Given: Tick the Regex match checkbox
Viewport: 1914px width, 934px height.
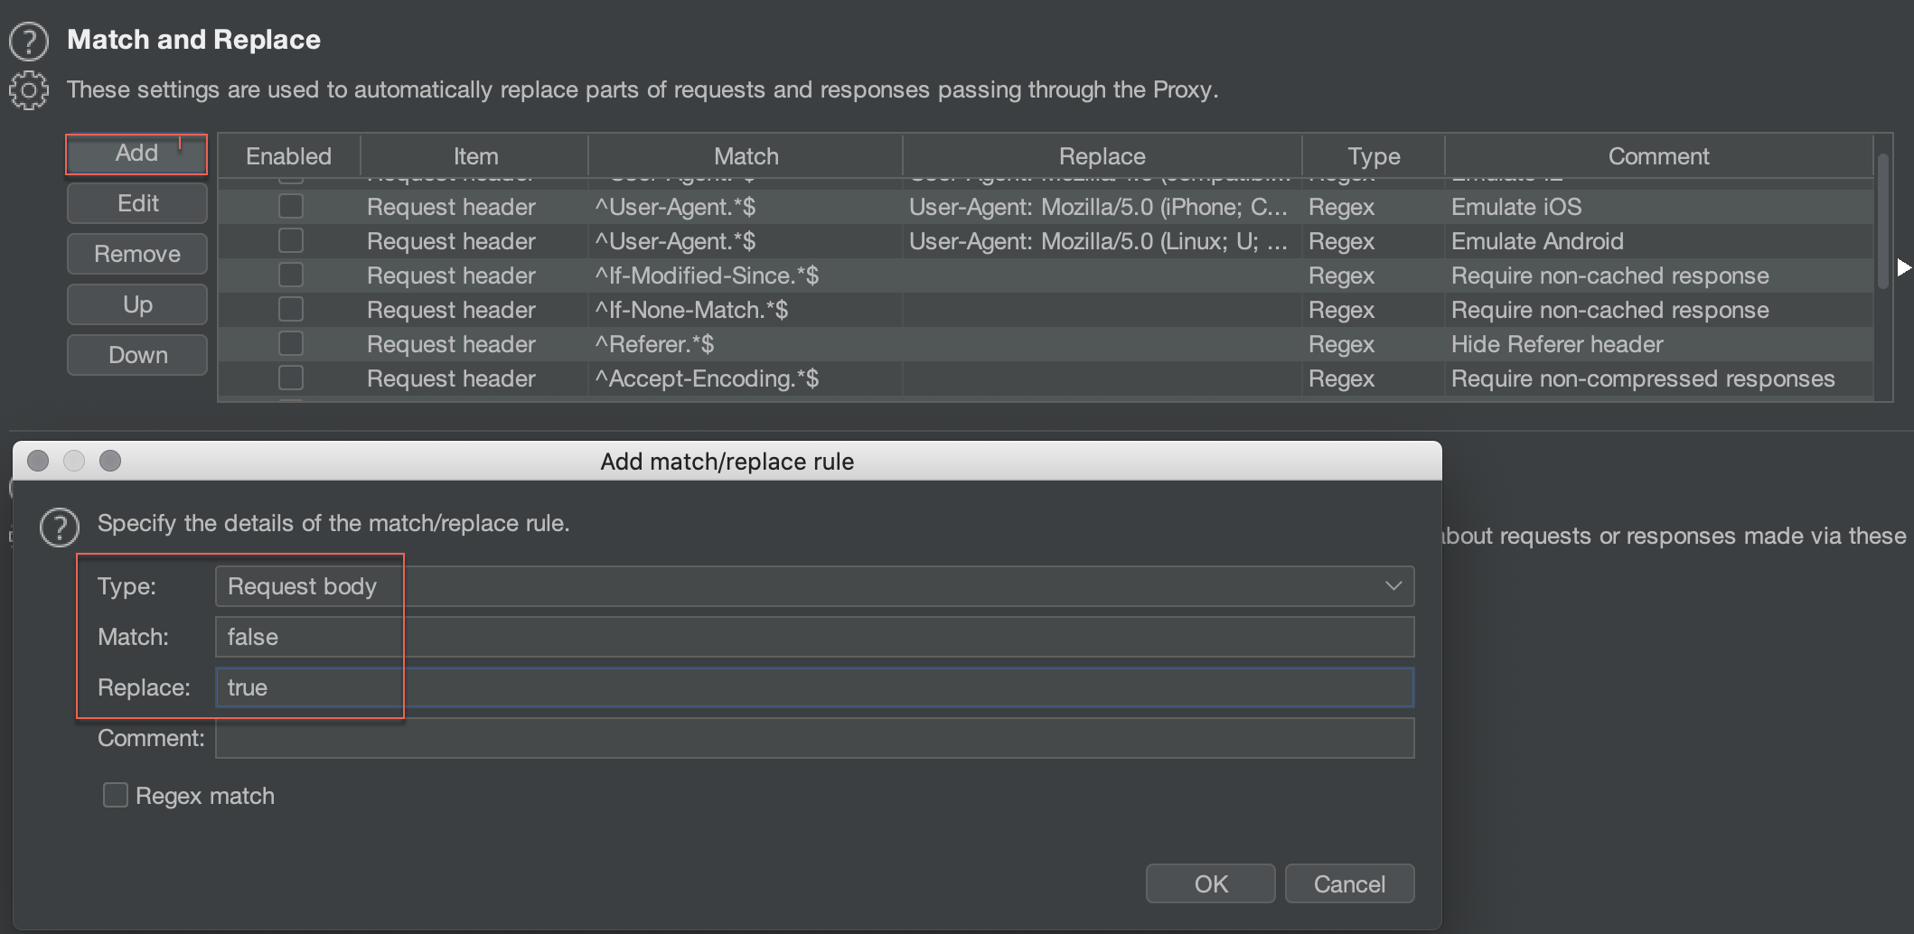Looking at the screenshot, I should (116, 795).
